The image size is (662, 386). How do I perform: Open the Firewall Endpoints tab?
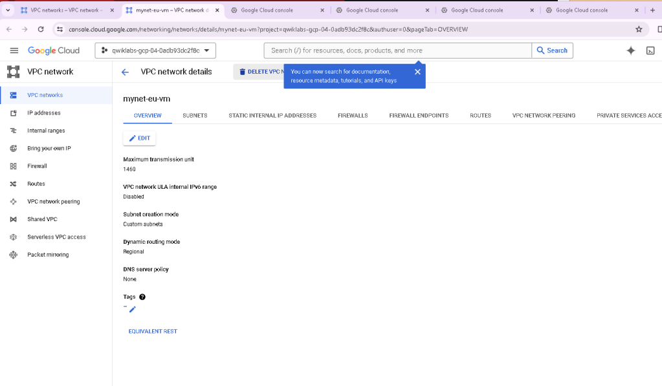[x=419, y=116]
